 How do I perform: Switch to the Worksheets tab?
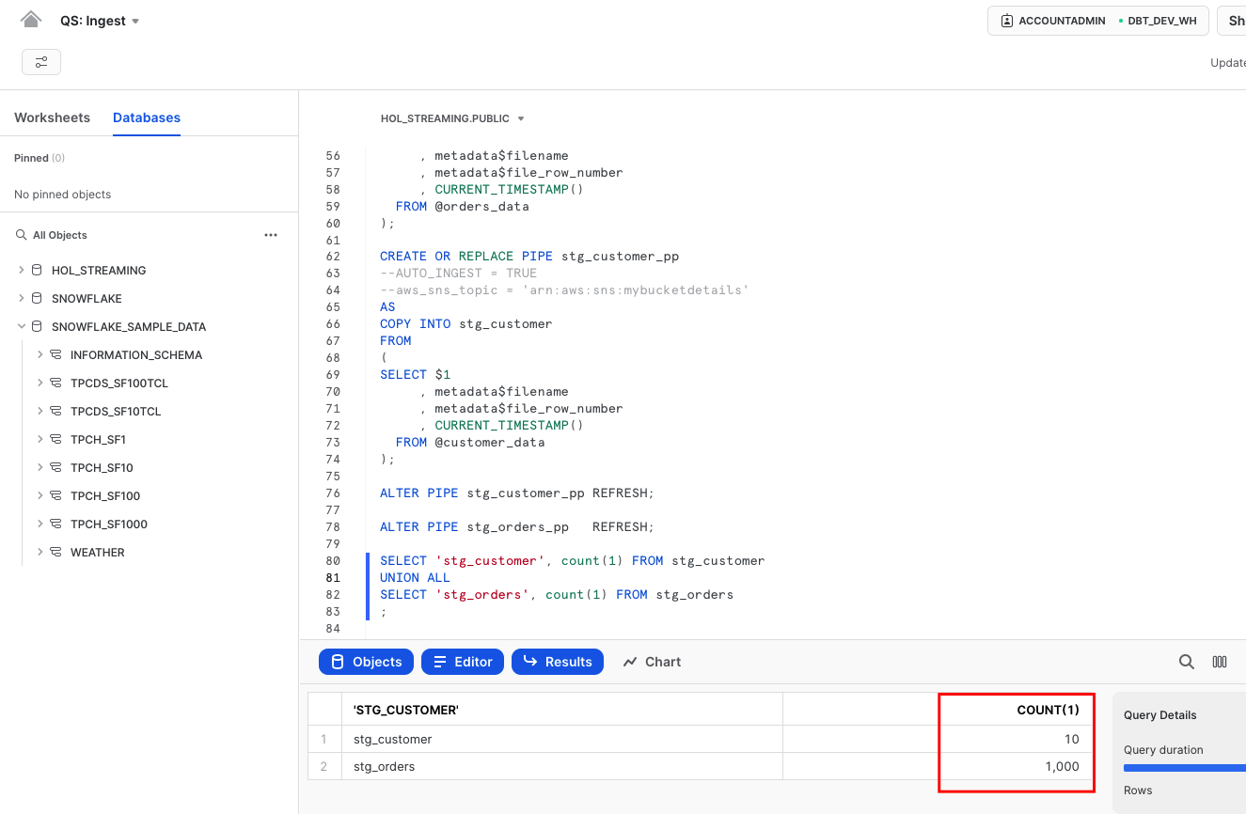(52, 117)
